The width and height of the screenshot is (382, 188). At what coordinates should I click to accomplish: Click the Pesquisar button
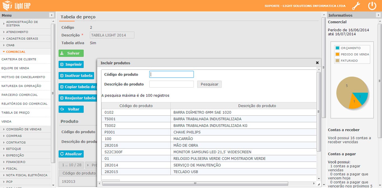click(209, 84)
